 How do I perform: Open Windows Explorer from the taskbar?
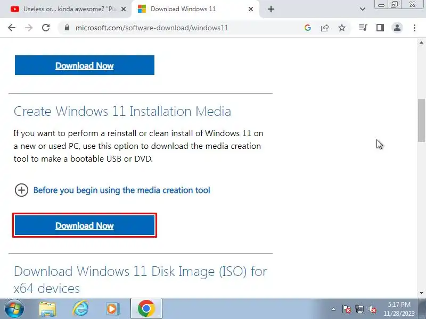[47, 309]
